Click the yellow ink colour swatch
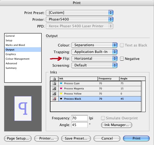The width and height of the screenshot is (154, 145). (x=61, y=94)
